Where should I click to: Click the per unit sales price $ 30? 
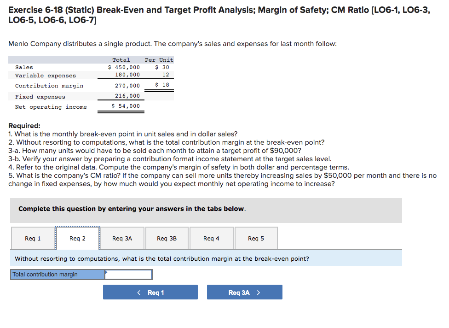[x=162, y=67]
